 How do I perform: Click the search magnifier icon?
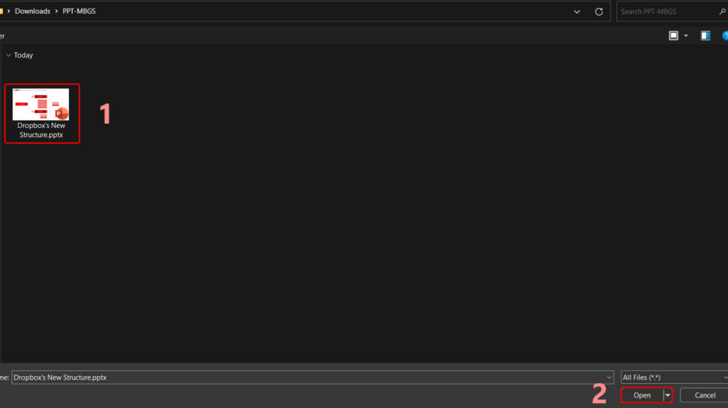click(x=722, y=11)
